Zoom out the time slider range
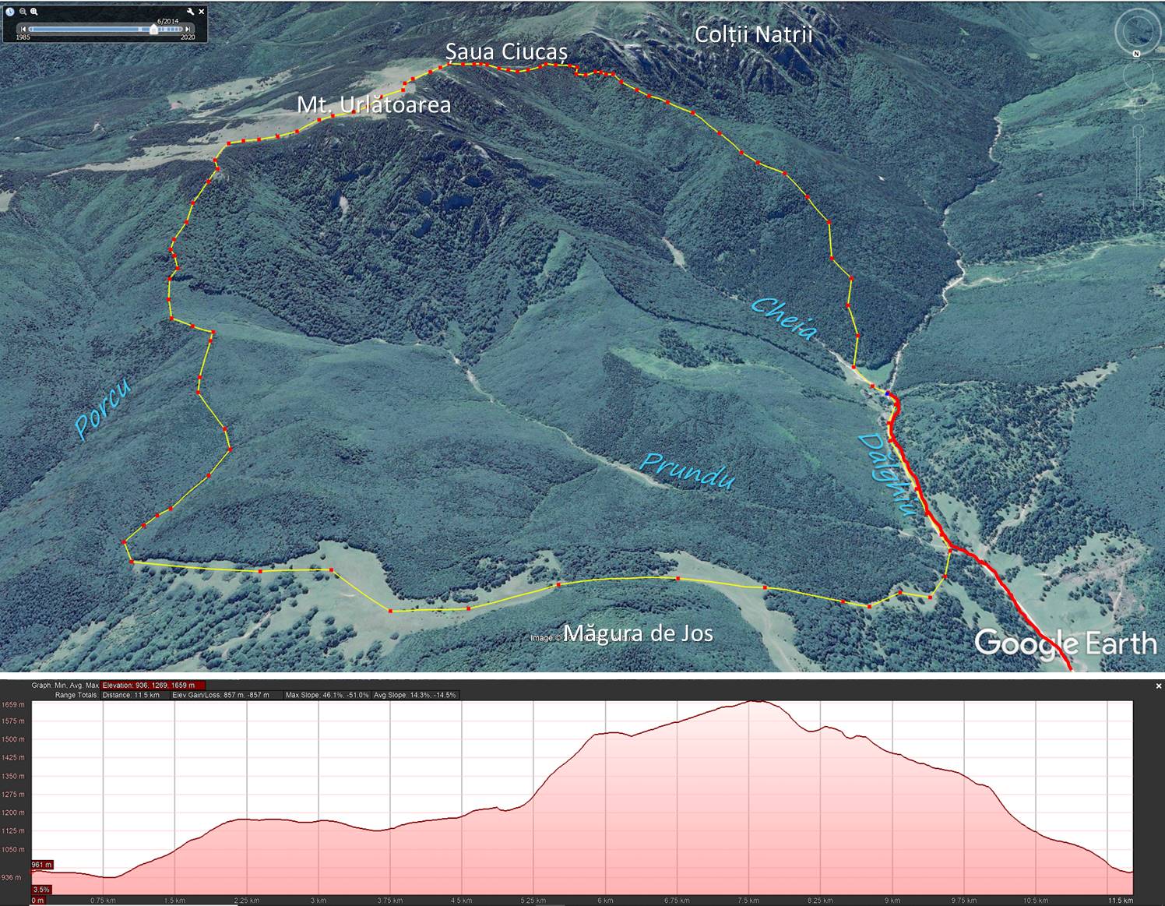The height and width of the screenshot is (906, 1165). coord(23,12)
